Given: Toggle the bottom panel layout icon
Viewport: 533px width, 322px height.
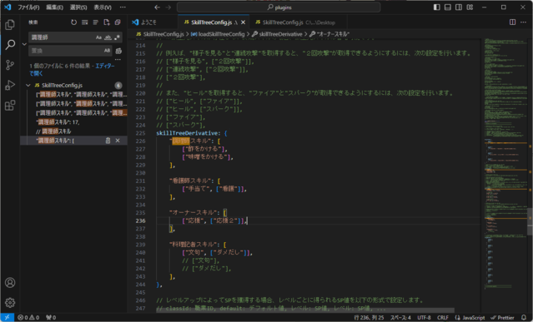Looking at the screenshot, I should pos(448,7).
